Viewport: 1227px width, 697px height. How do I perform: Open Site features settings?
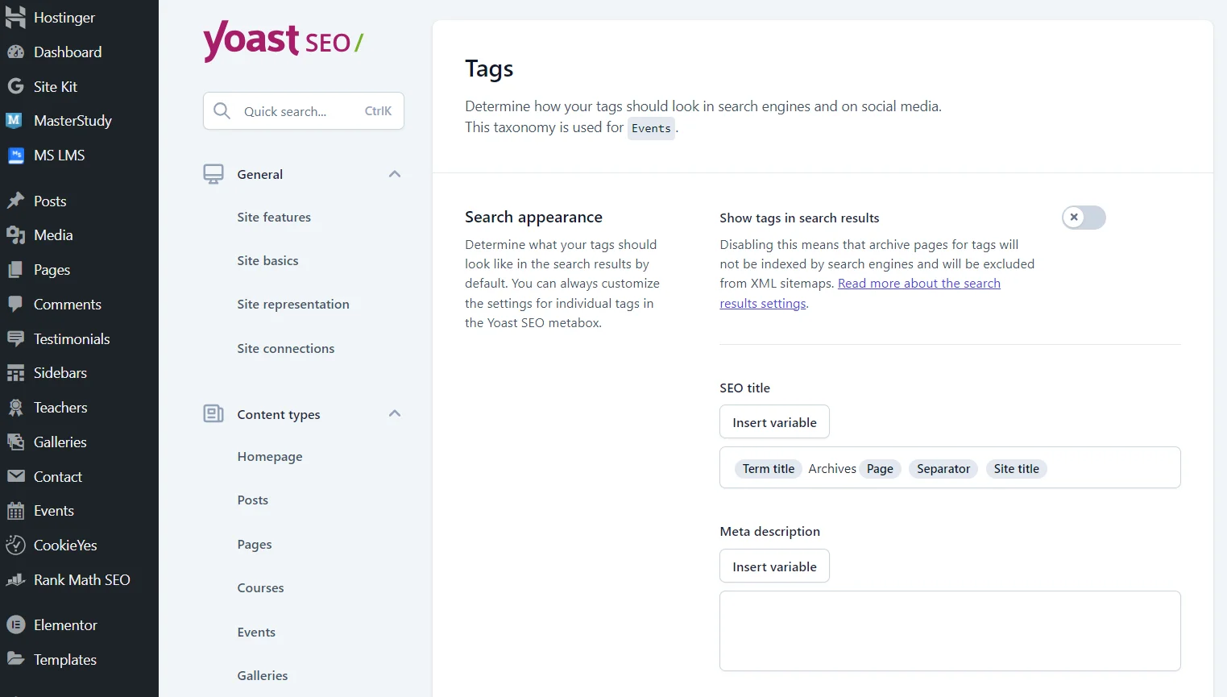(x=274, y=218)
